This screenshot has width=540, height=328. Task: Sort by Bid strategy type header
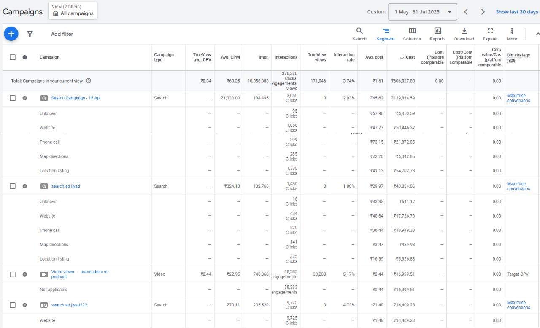(518, 57)
